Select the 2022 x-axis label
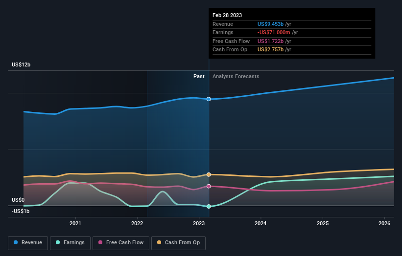This screenshot has height=256, width=402. point(137,224)
